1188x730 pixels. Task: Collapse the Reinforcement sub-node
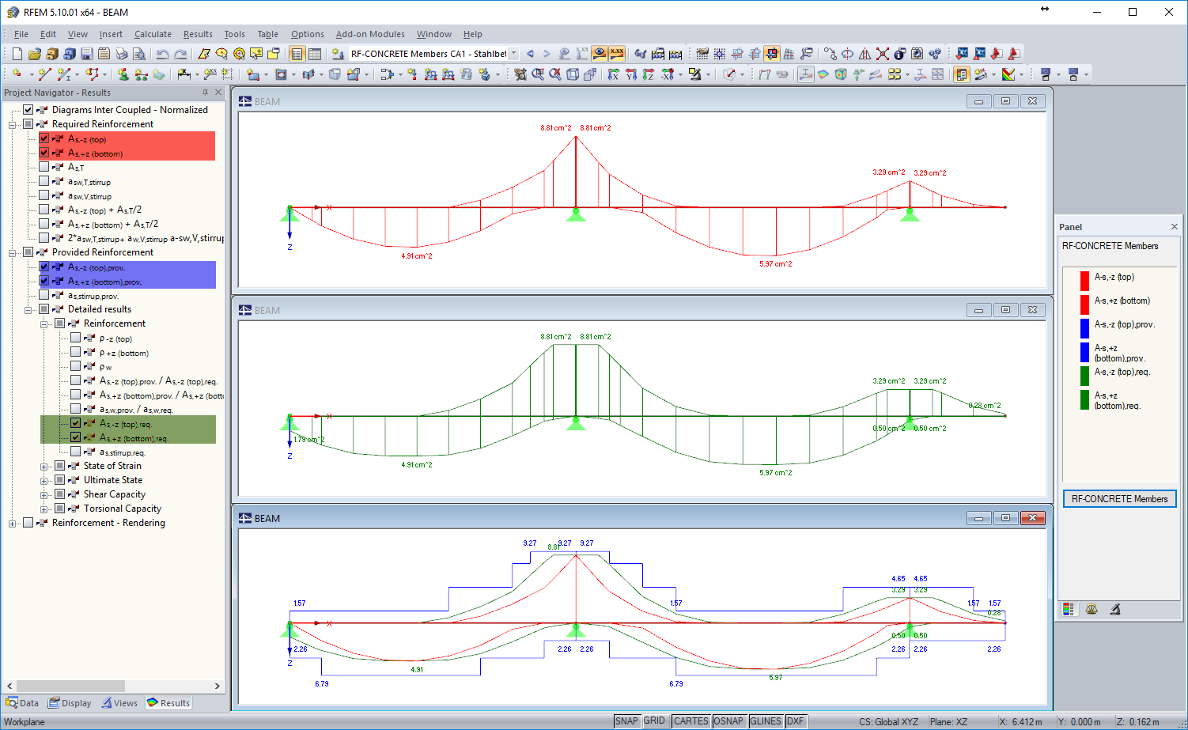click(x=44, y=324)
